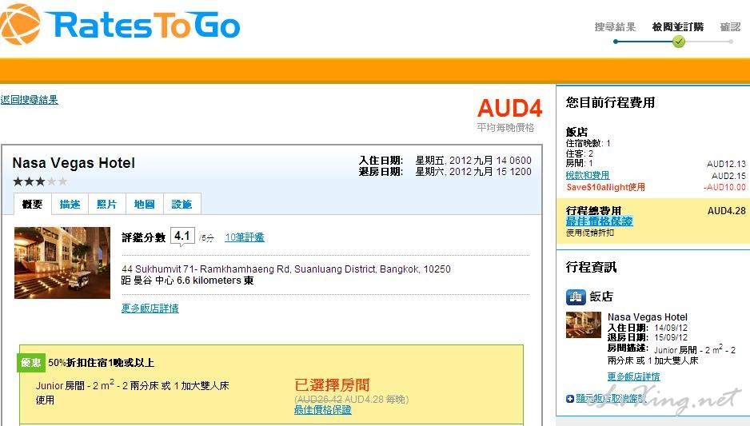Screen dimensions: 750x426
Task: Click the strikethrough AUD26.42 price
Action: (x=320, y=400)
